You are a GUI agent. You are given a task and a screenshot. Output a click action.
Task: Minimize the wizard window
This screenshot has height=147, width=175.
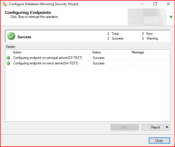[142, 4]
